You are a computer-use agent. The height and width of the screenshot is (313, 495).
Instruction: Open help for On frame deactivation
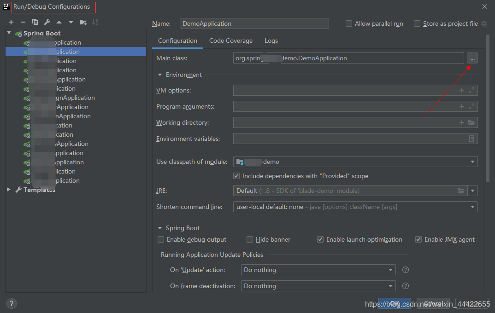406,286
